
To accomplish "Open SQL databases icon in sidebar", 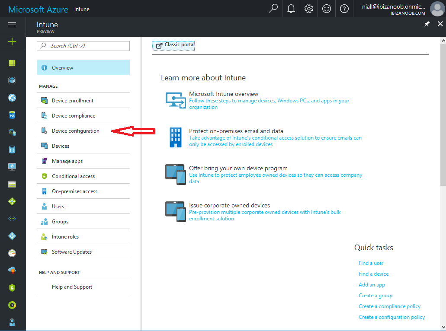I will tap(12, 115).
